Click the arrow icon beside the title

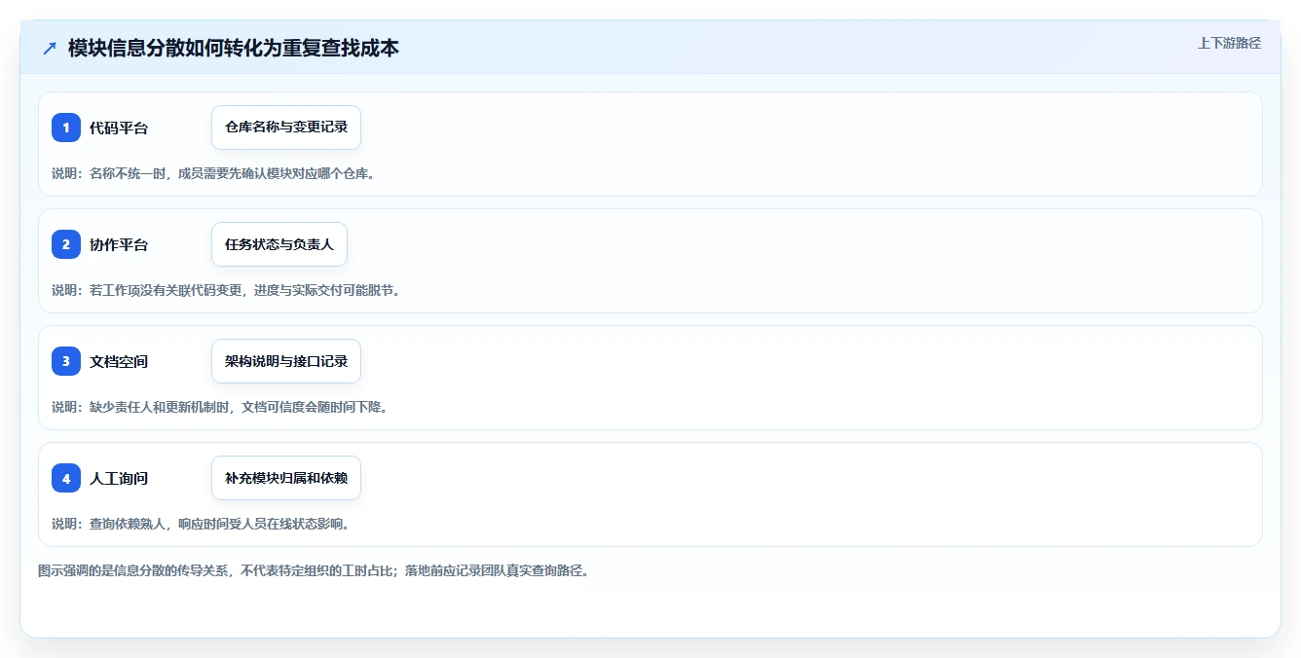50,48
